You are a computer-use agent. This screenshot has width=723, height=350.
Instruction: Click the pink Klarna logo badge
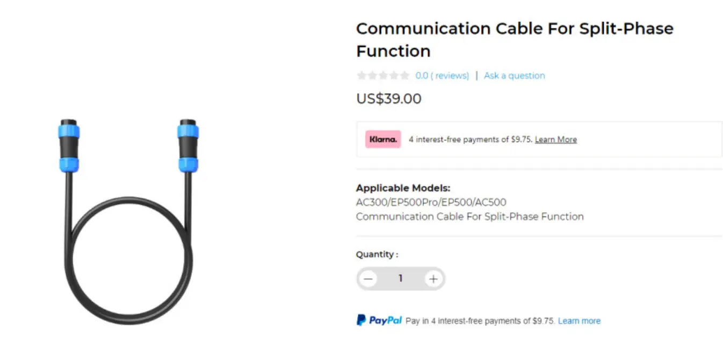tap(383, 139)
